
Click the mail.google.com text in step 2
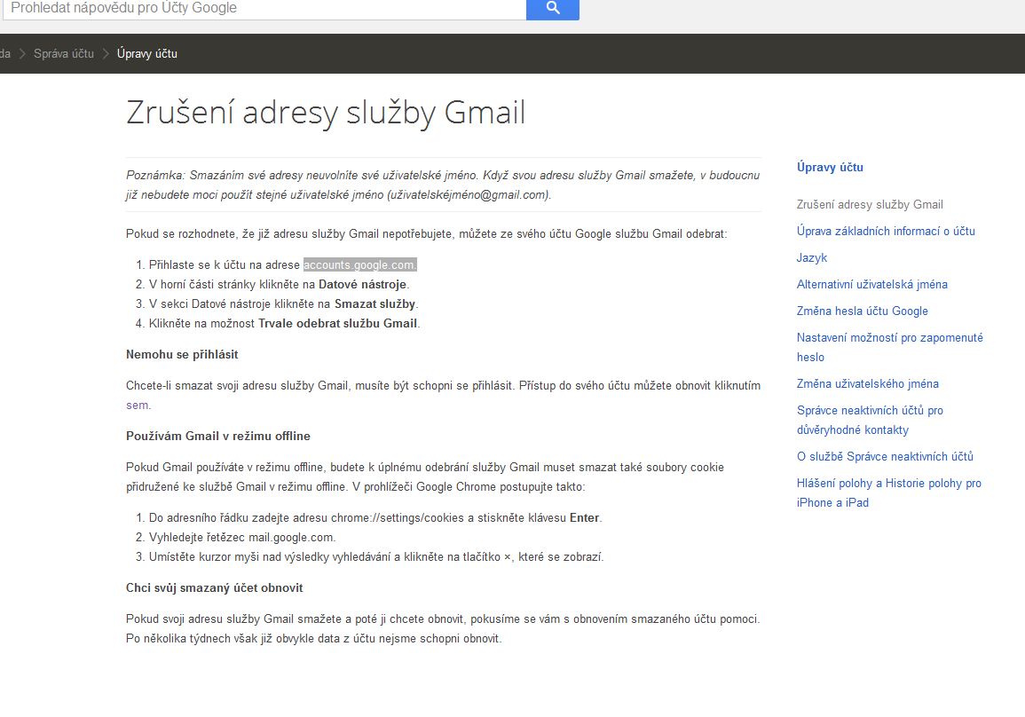(291, 537)
